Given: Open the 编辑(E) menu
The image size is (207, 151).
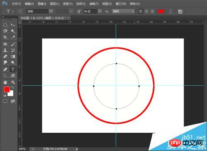Looking at the screenshot, I should pos(29,4).
